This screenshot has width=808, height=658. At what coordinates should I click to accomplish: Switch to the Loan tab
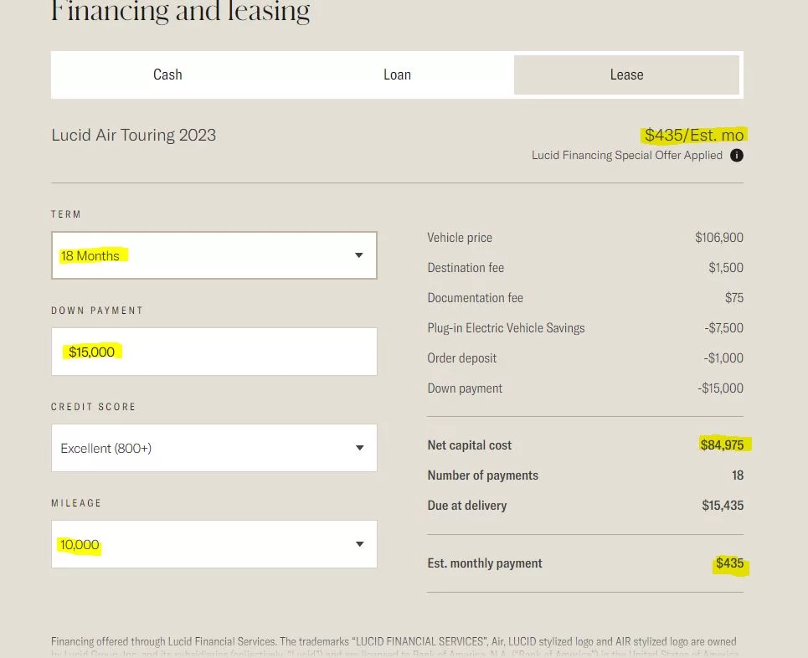pyautogui.click(x=397, y=75)
